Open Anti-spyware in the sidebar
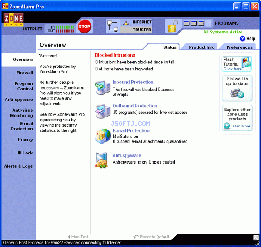261x247 pixels. click(19, 100)
